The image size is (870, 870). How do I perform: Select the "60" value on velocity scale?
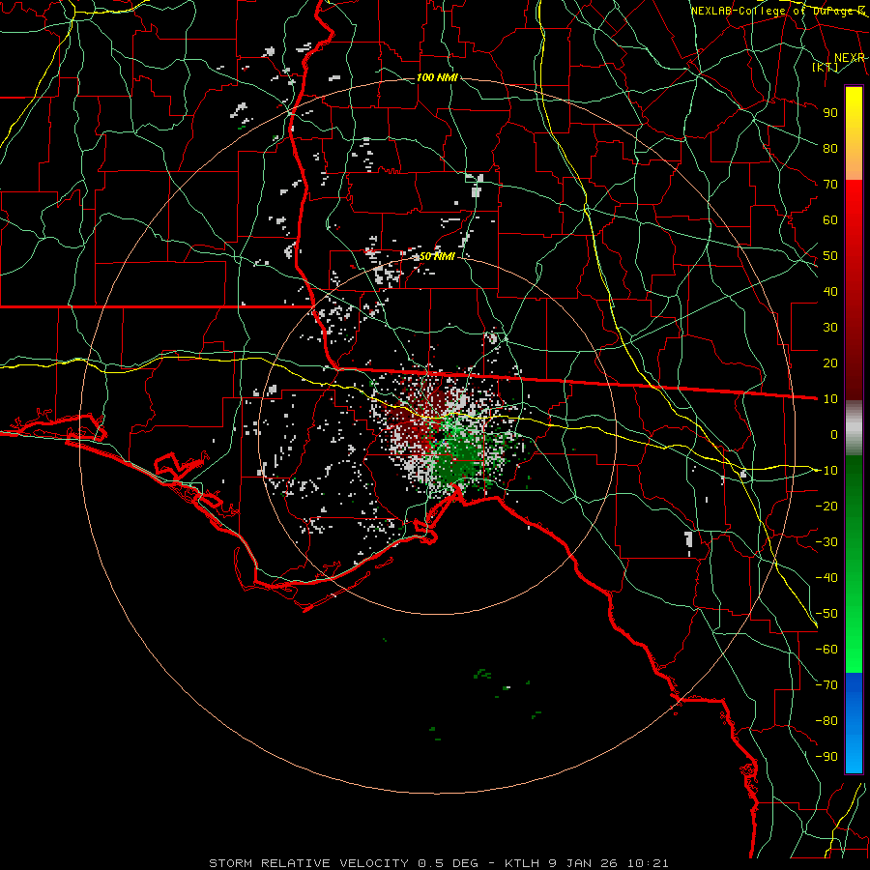[x=830, y=219]
